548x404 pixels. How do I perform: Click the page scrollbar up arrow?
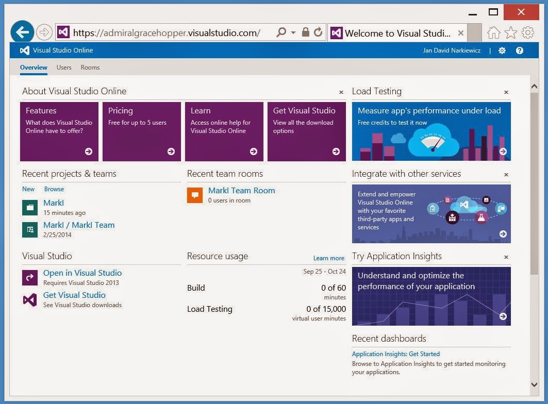(534, 86)
